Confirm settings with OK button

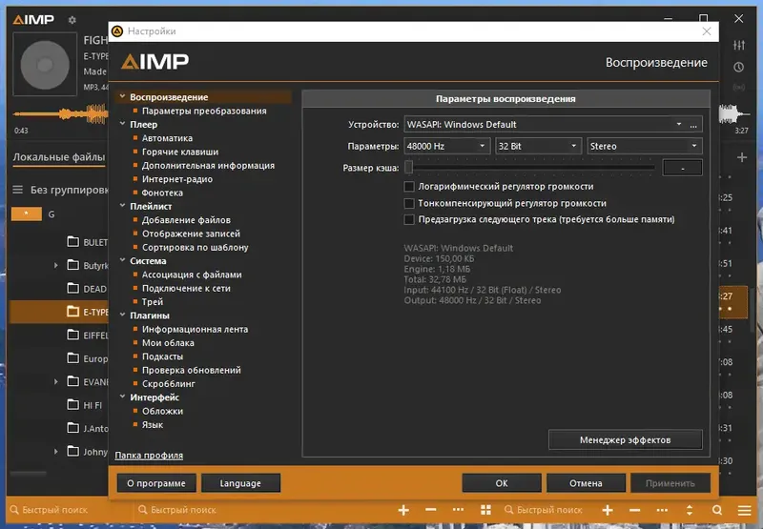click(502, 483)
